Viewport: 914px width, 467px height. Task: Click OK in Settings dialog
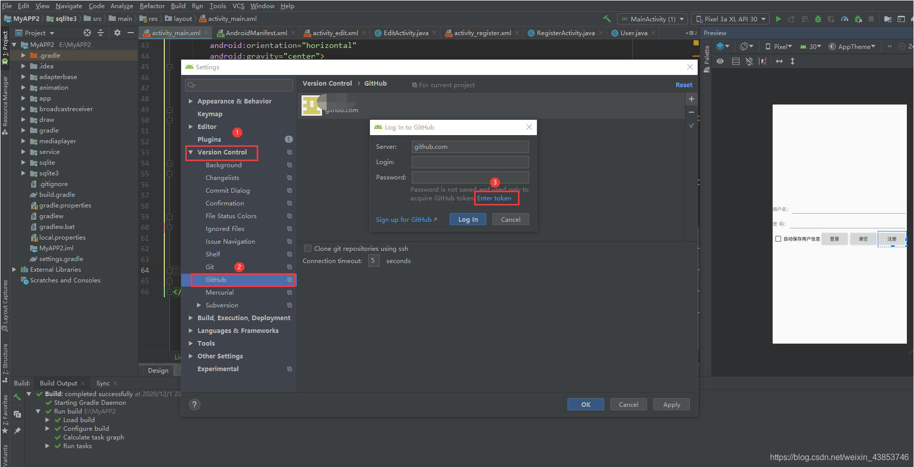click(586, 404)
